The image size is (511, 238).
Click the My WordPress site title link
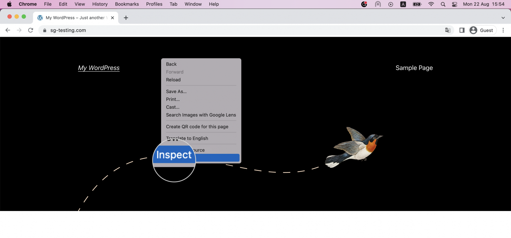(x=99, y=68)
